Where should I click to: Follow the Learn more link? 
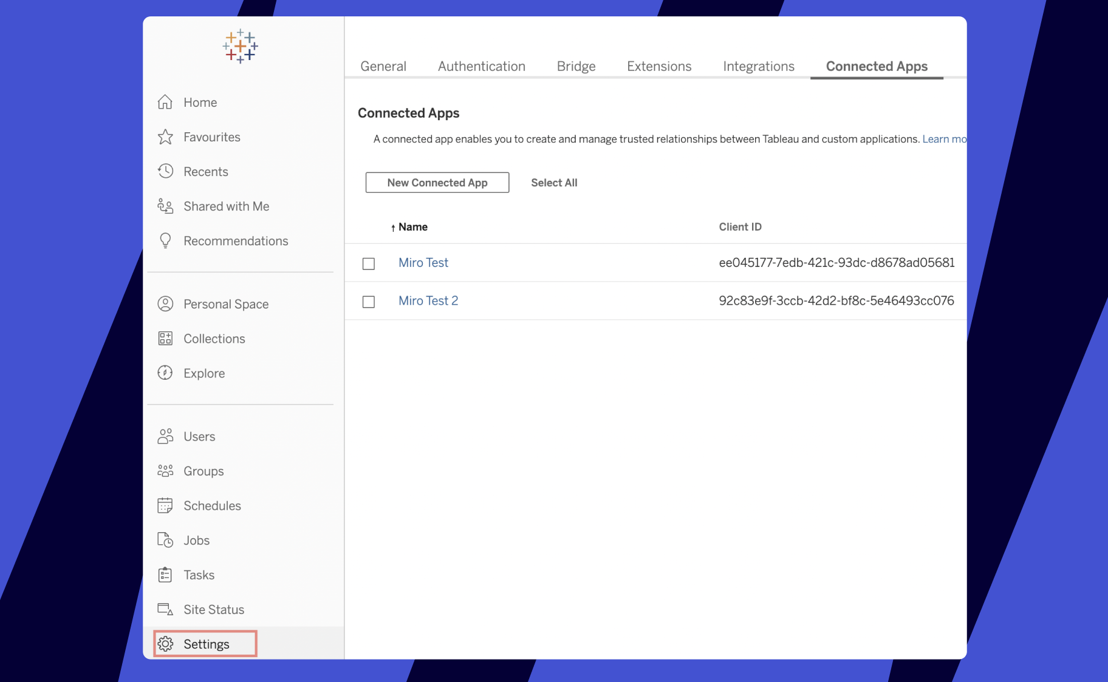coord(945,139)
